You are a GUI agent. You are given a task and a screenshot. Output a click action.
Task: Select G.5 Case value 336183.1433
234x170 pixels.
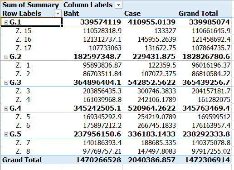click(x=151, y=134)
